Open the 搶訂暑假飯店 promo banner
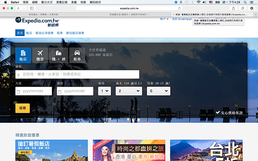Image resolution: width=258 pixels, height=161 pixels. 52,150
